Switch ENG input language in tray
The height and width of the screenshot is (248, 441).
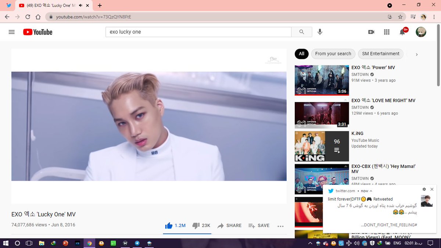(x=397, y=243)
